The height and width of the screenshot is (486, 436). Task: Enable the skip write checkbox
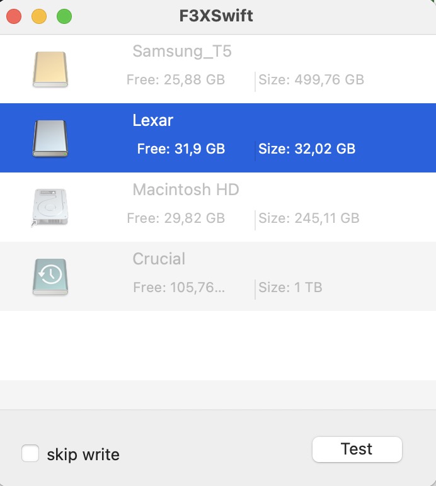coord(30,453)
